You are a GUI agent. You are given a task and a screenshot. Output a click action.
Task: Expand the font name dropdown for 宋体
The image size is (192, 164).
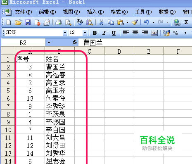[x=65, y=33]
